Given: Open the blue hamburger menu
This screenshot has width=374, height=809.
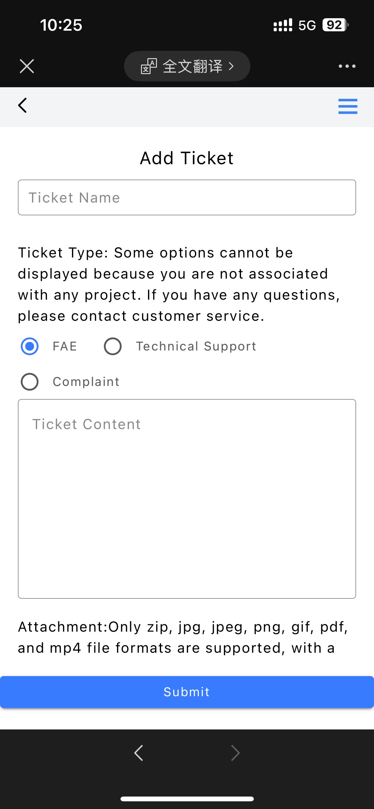Looking at the screenshot, I should (x=348, y=106).
